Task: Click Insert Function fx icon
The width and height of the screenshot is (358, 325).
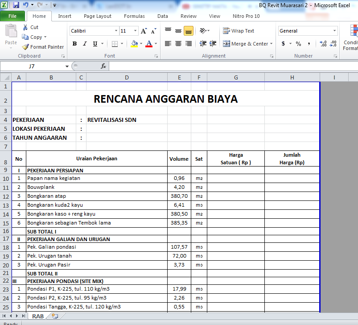Action: click(103, 66)
